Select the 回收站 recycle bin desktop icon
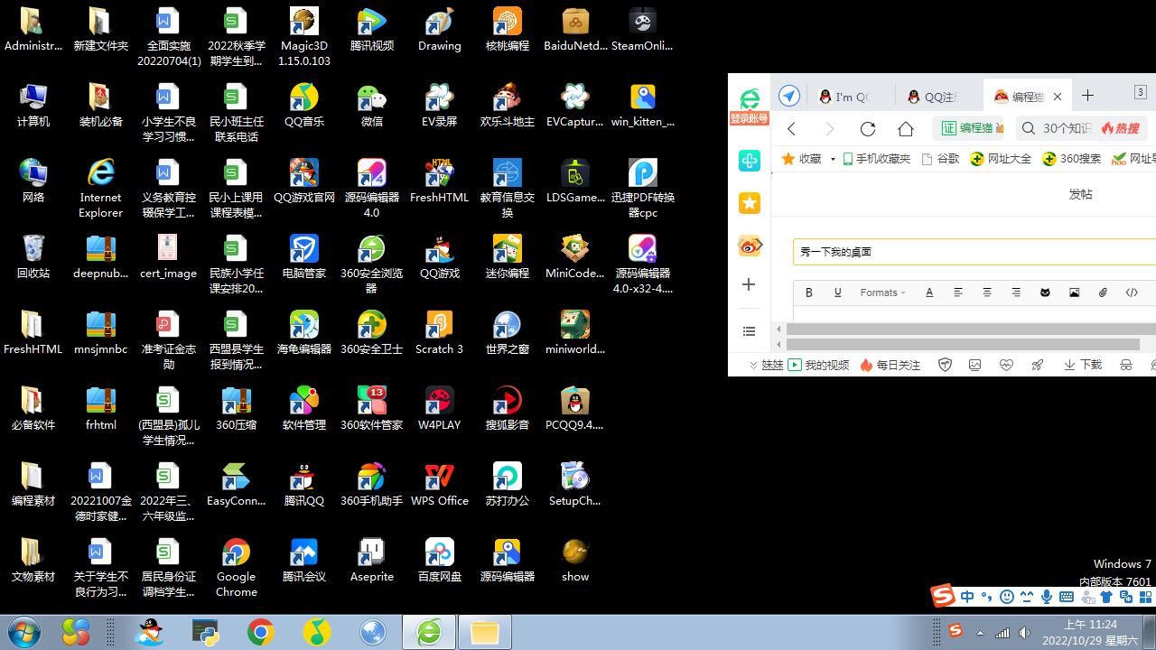Screen dimensions: 1156x650 pyautogui.click(x=33, y=256)
